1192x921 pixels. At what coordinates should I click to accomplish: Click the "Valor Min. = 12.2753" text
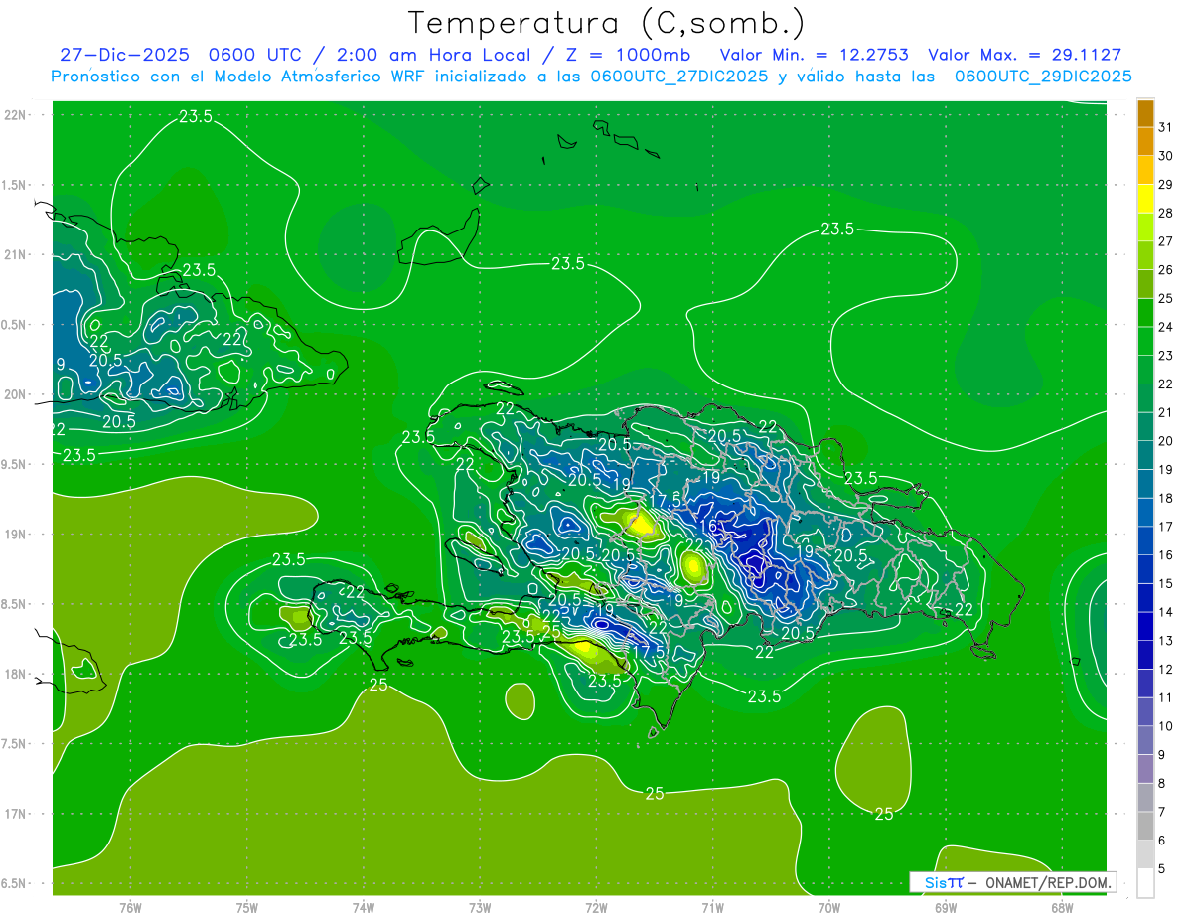point(816,55)
